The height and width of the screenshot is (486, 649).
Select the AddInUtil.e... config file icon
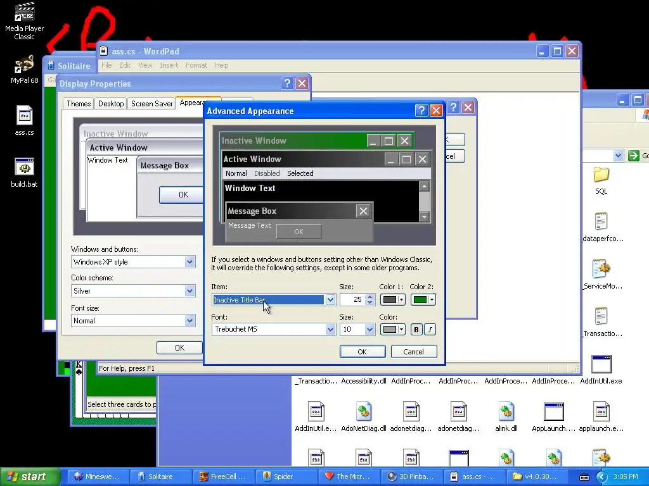316,417
